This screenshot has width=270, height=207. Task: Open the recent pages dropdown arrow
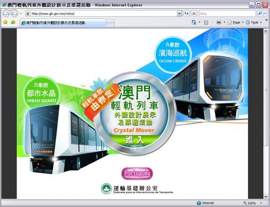click(x=21, y=14)
